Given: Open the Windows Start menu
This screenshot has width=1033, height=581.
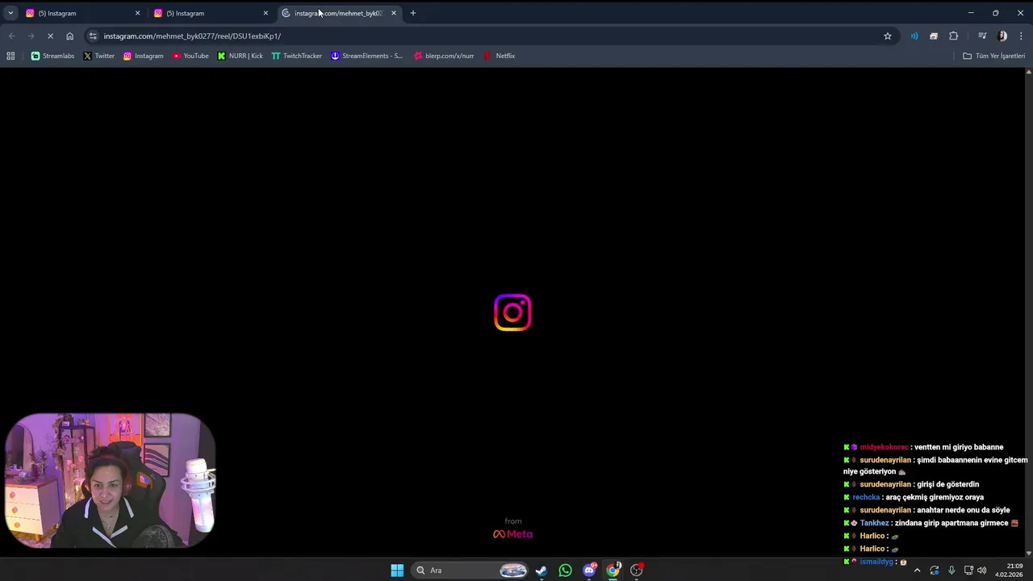Looking at the screenshot, I should tap(397, 571).
